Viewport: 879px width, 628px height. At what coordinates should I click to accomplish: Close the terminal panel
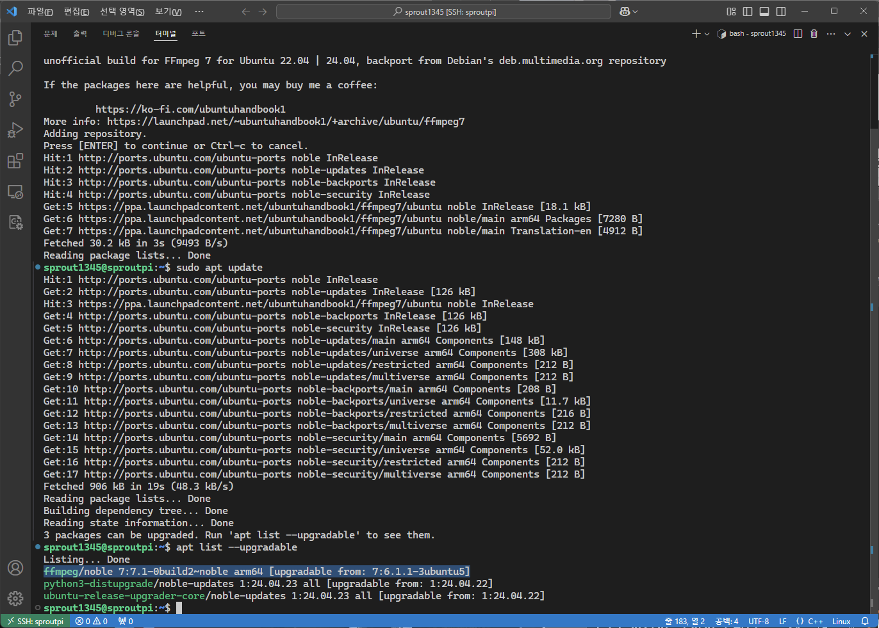(x=864, y=33)
